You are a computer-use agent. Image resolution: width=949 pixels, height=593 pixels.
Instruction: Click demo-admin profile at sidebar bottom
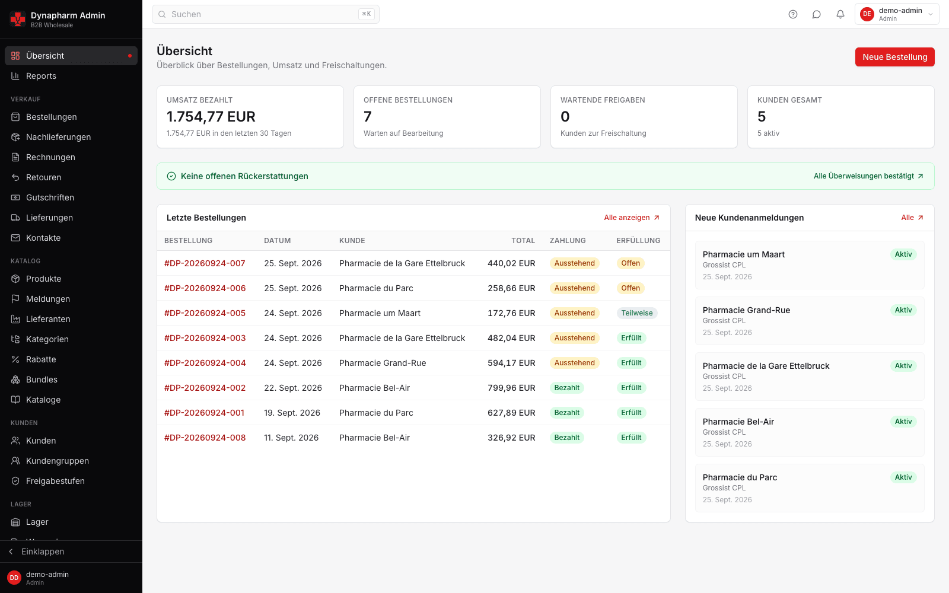(71, 578)
